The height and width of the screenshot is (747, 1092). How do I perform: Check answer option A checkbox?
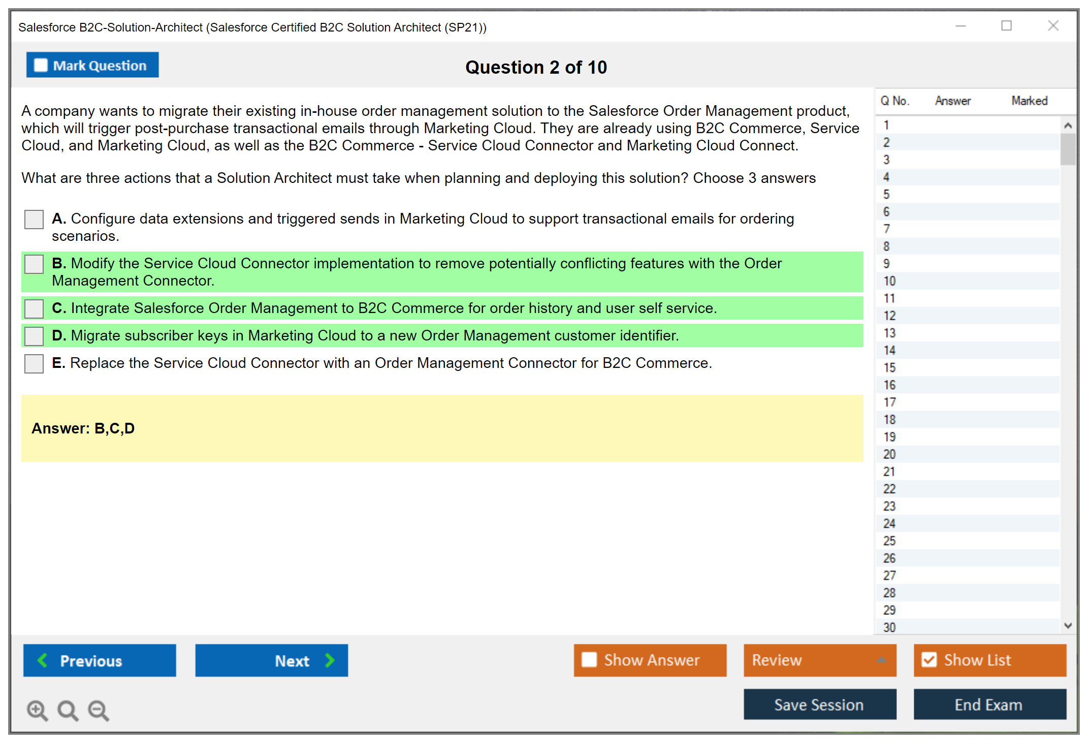click(x=34, y=220)
